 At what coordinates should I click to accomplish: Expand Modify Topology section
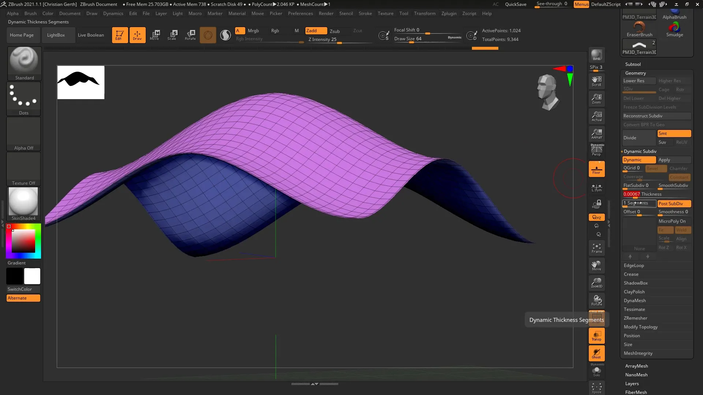(641, 327)
